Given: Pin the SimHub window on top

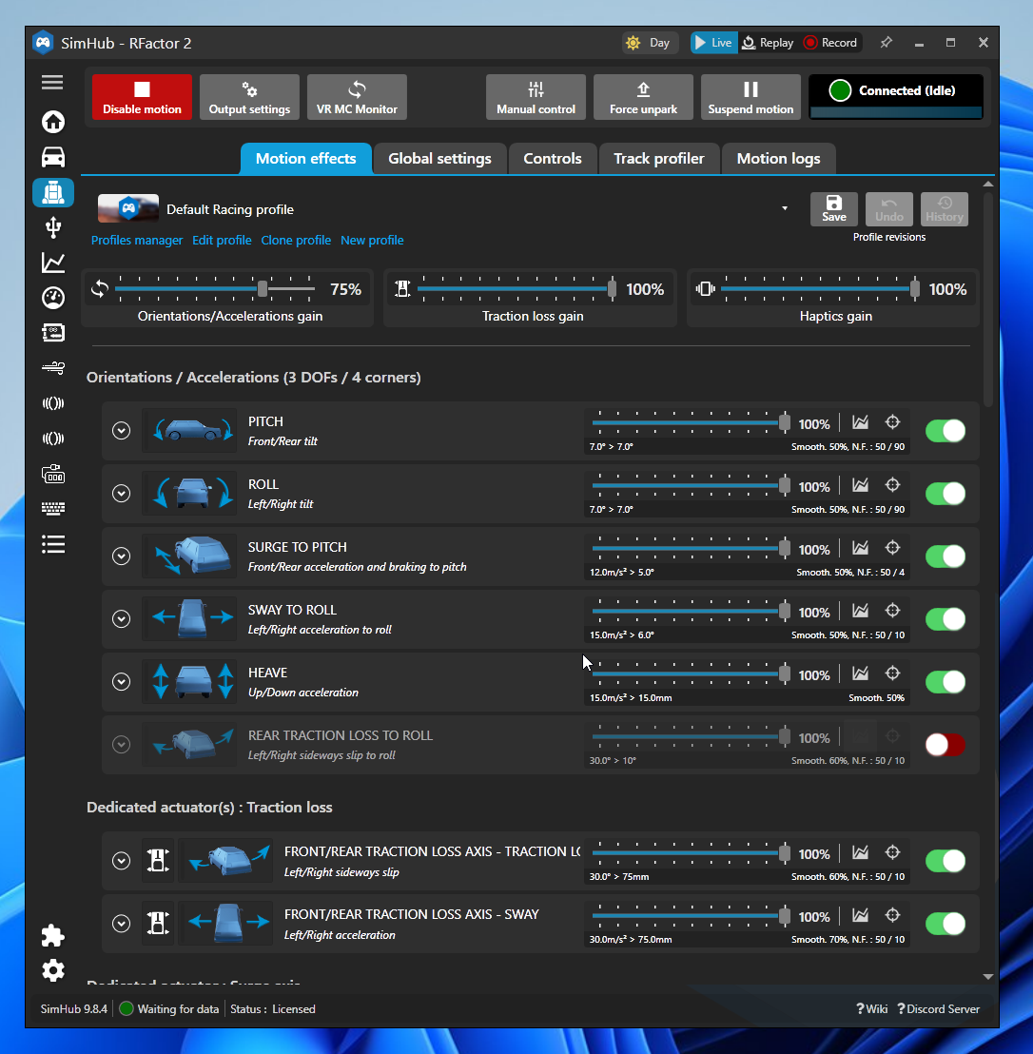Looking at the screenshot, I should click(887, 43).
